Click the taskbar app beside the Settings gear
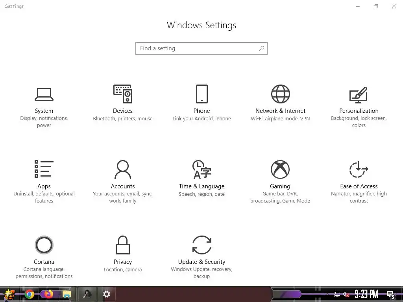This screenshot has height=302, width=403. [87, 294]
